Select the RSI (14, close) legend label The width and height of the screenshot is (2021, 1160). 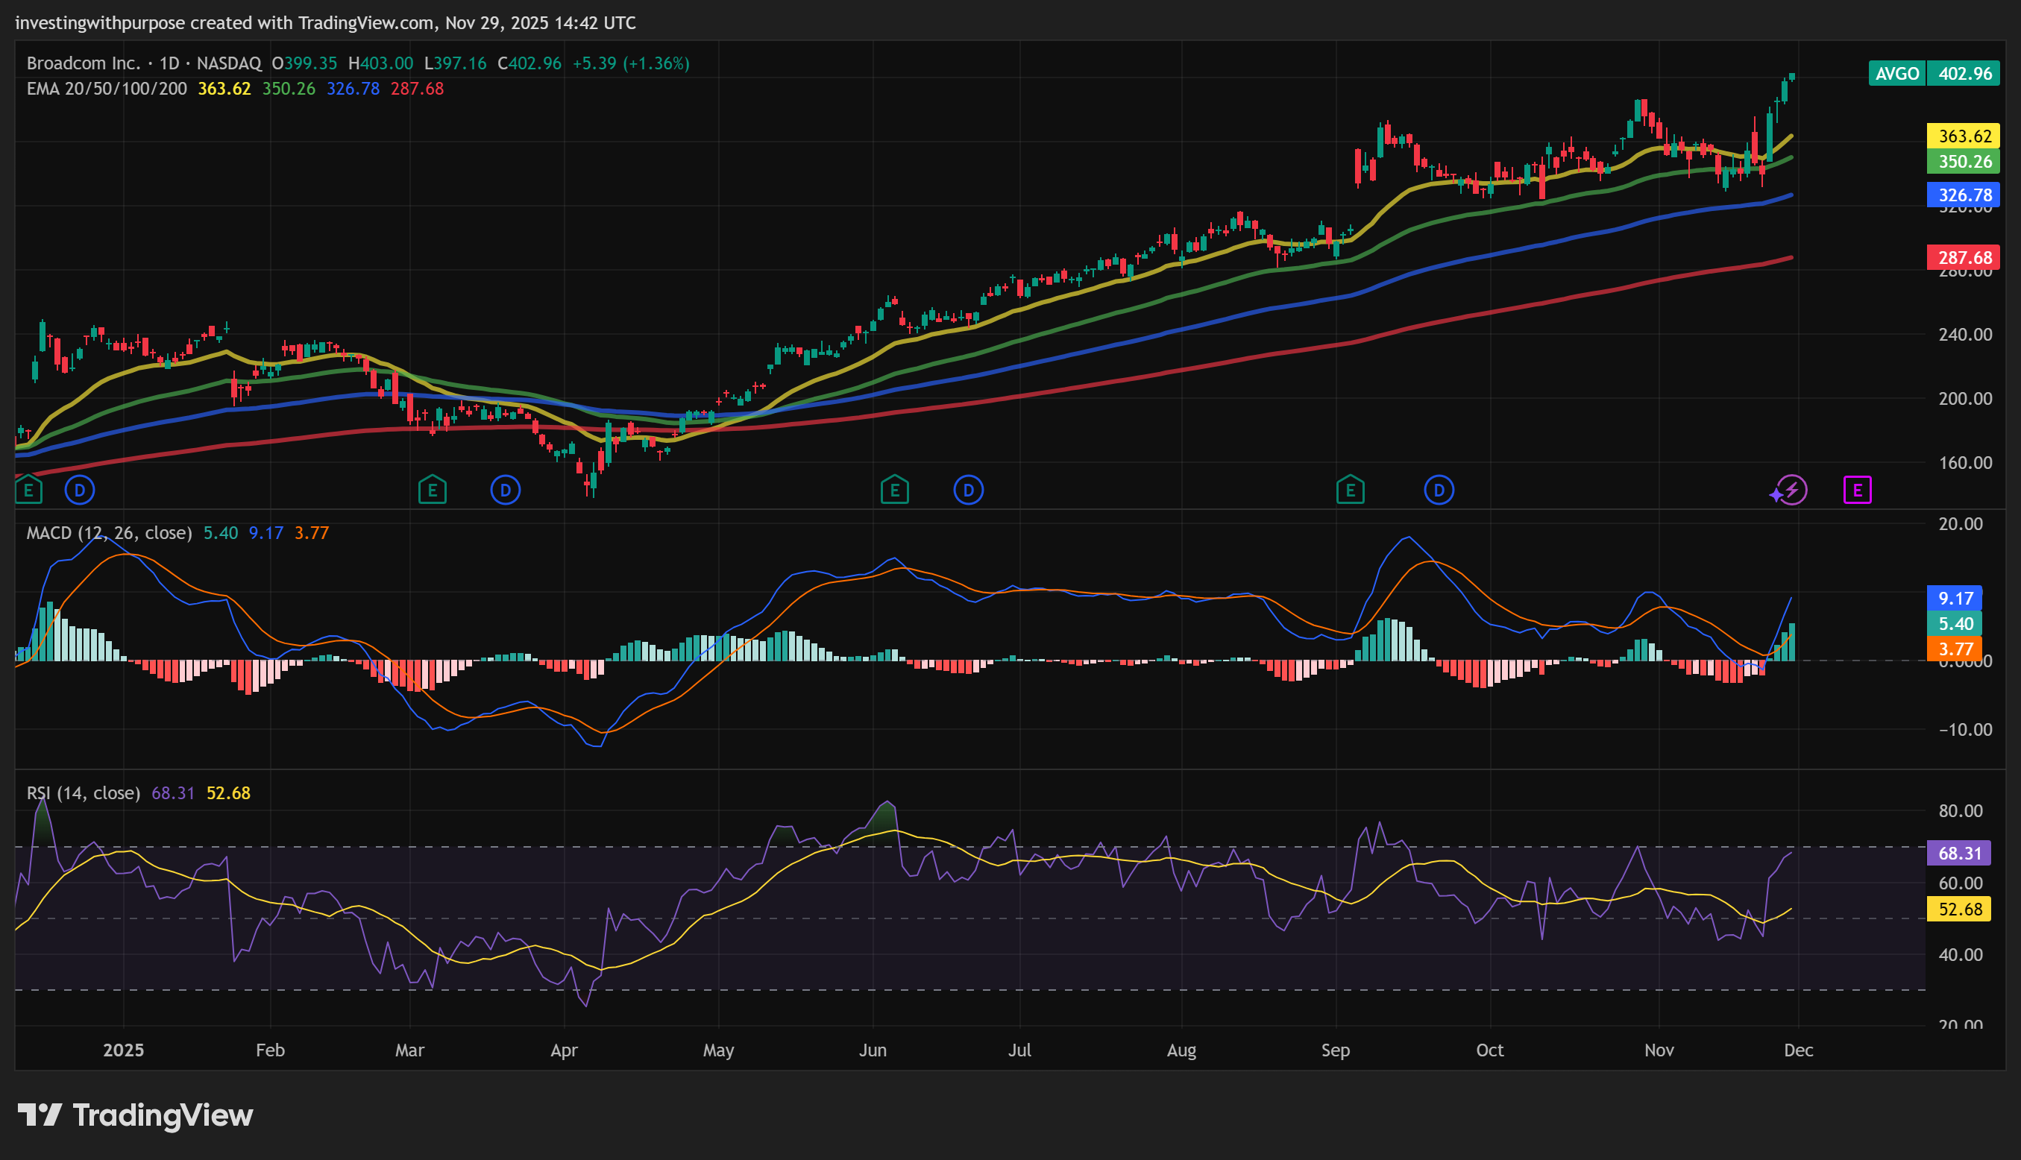(83, 792)
